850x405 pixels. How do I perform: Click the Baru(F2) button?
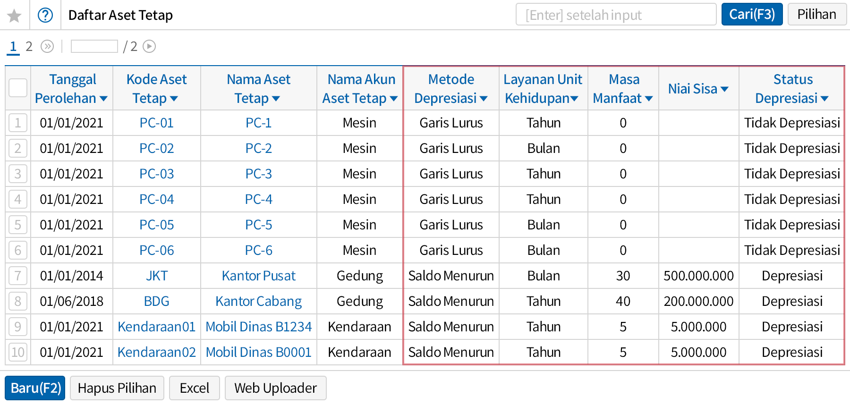[x=35, y=388]
